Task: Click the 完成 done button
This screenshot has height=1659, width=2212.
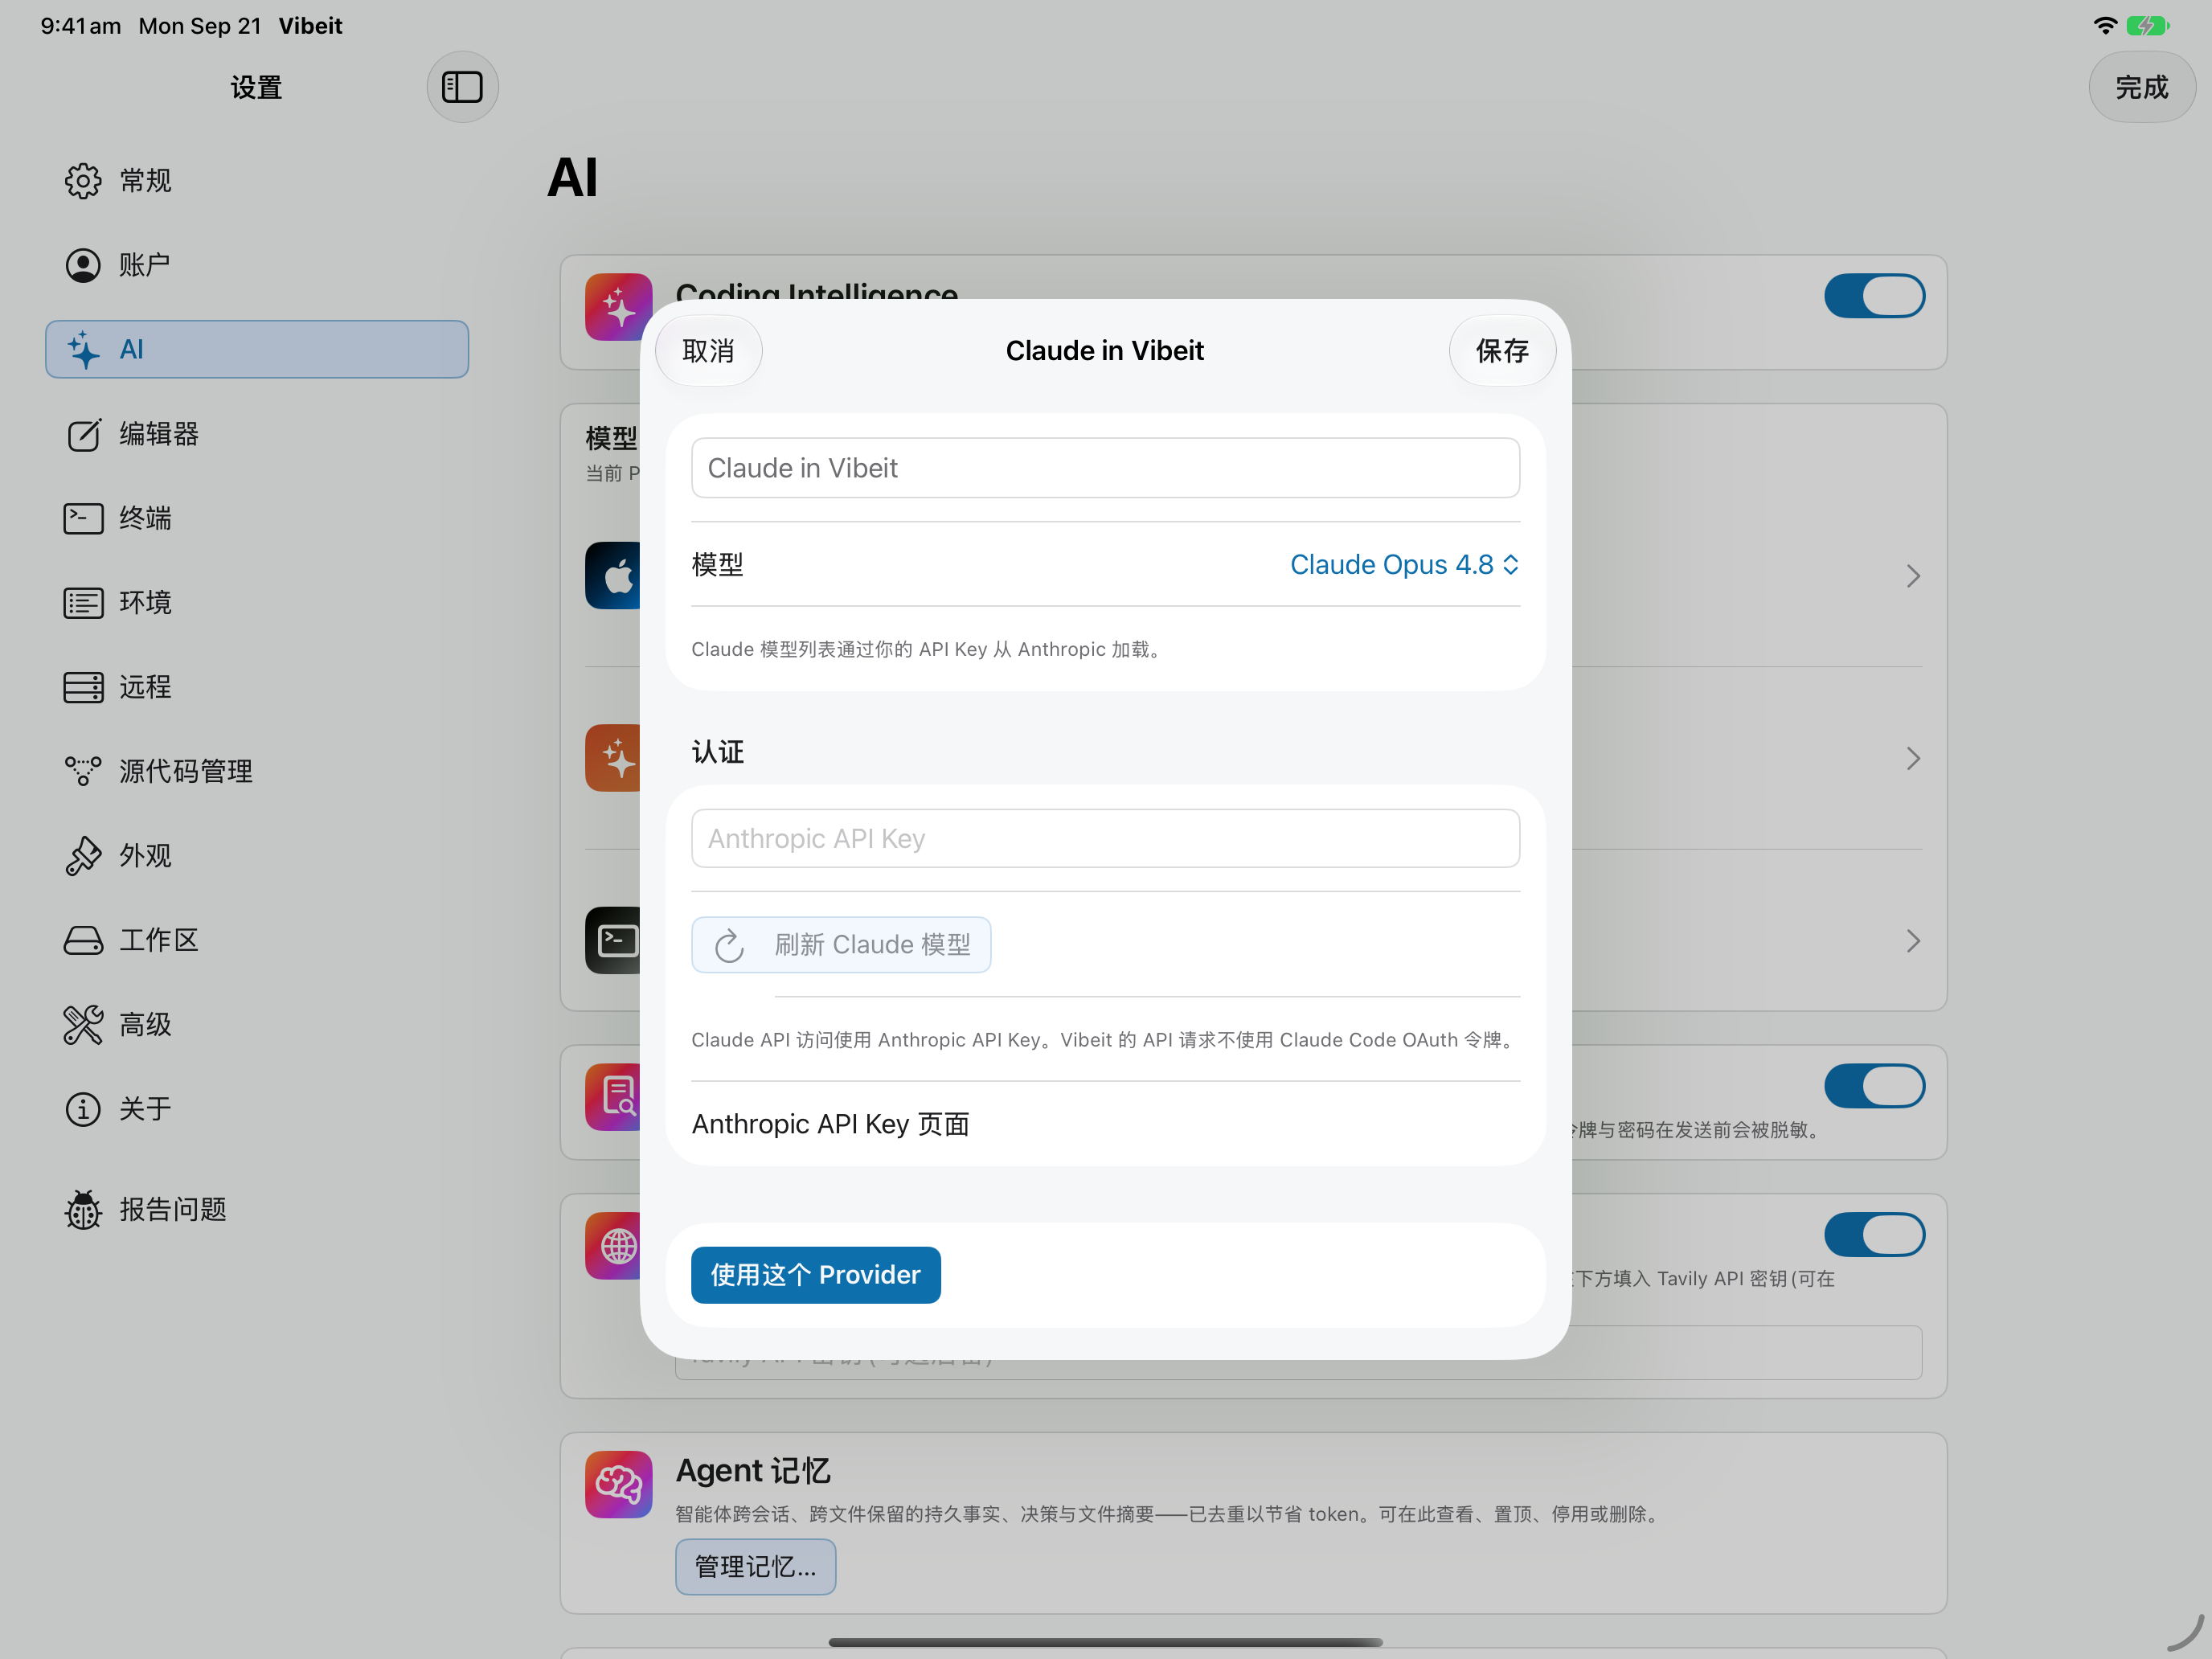Action: 2141,87
